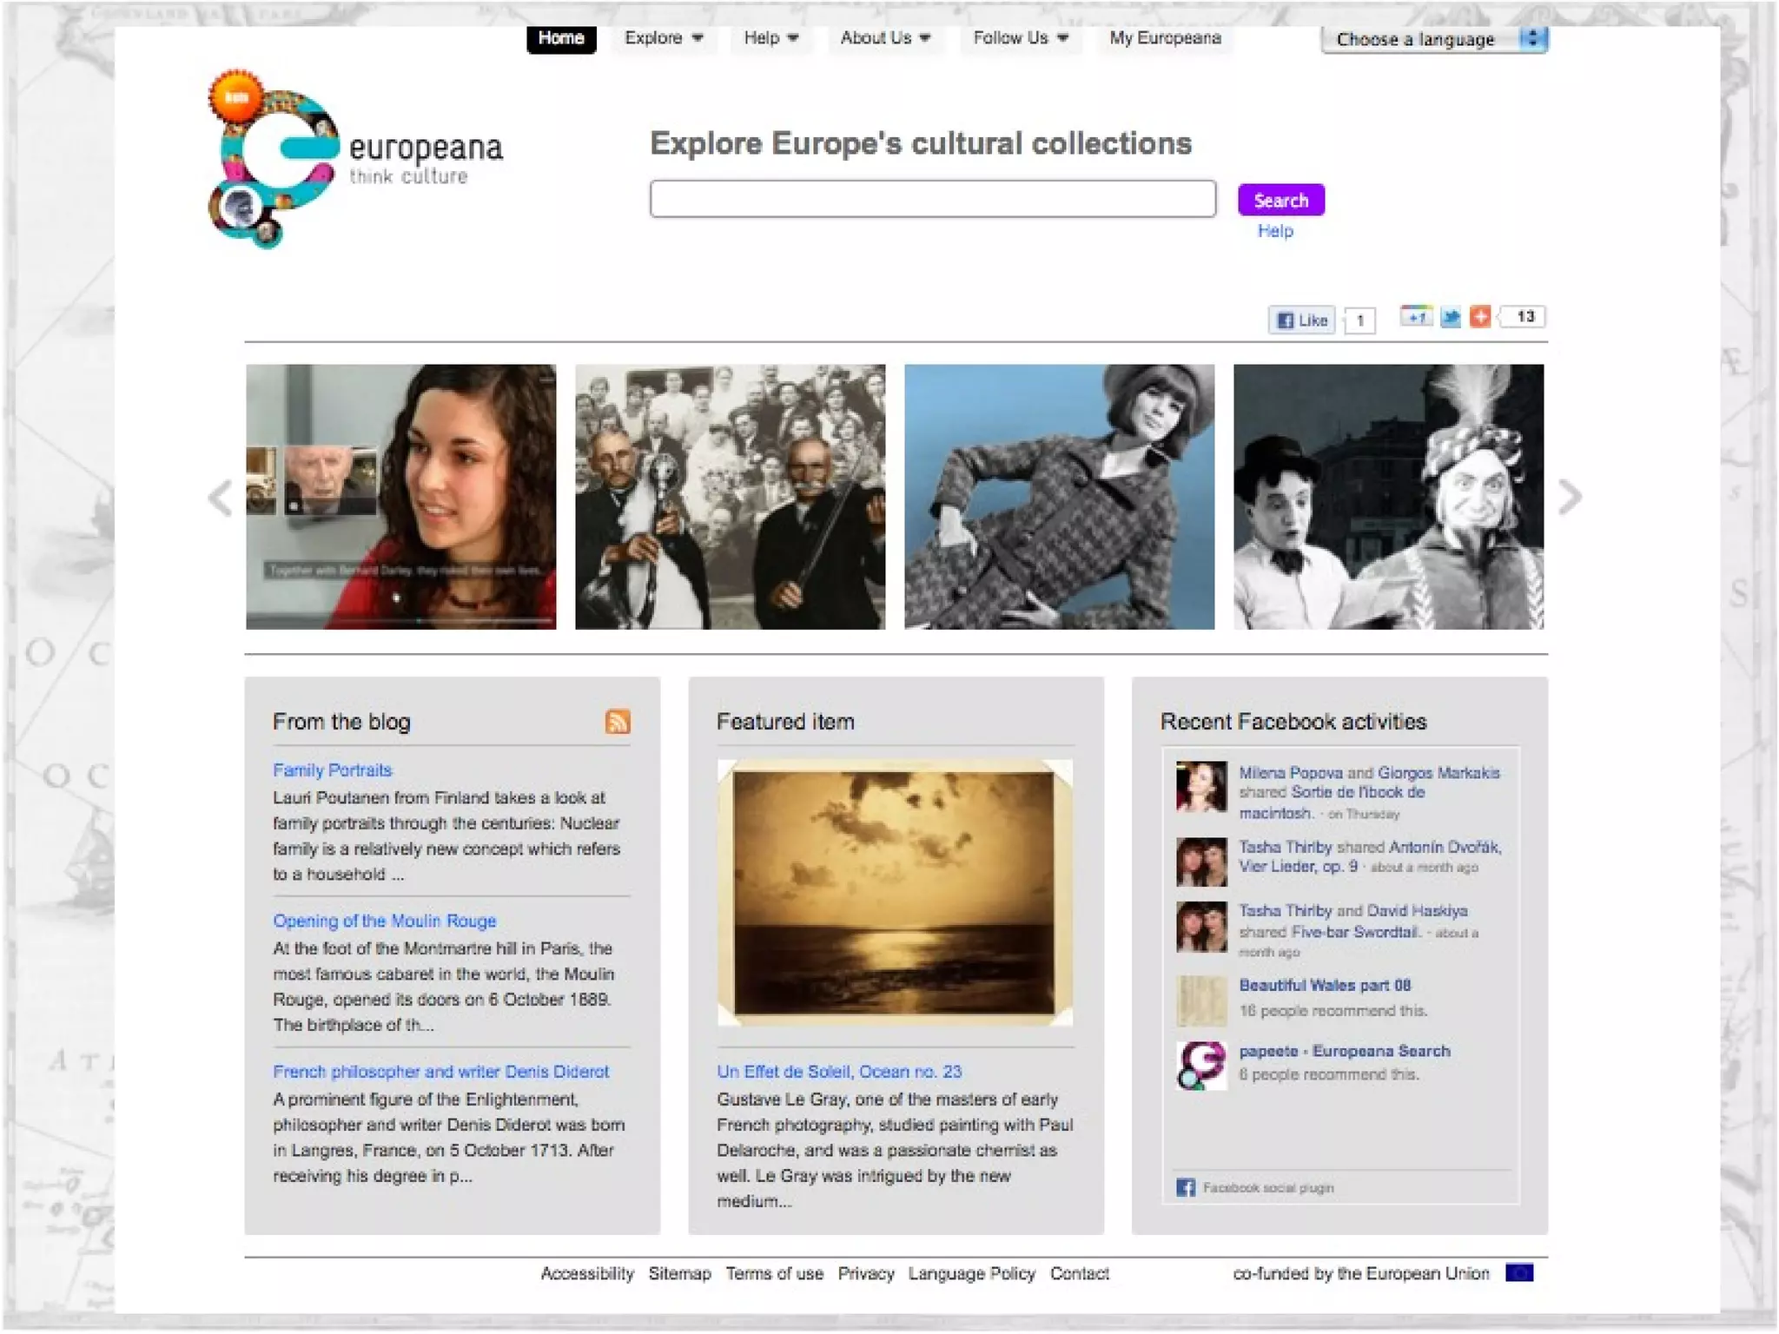Open the orange AddThis plus share icon

click(1480, 317)
